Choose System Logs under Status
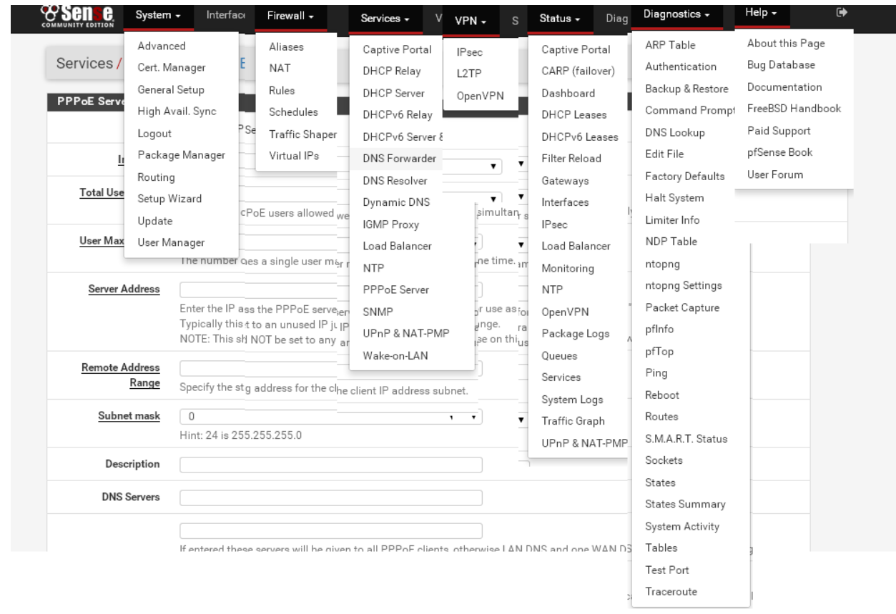Viewport: 896px width, 614px height. tap(572, 399)
